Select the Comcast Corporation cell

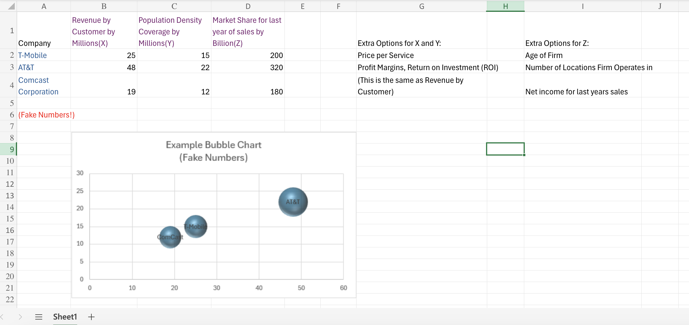(x=44, y=85)
